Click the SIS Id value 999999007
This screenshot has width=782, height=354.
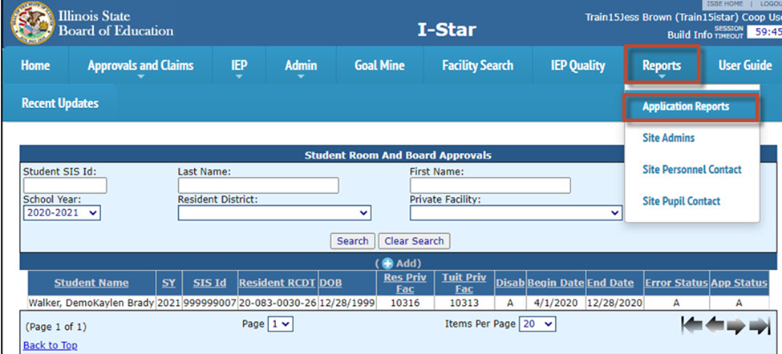[x=209, y=304]
